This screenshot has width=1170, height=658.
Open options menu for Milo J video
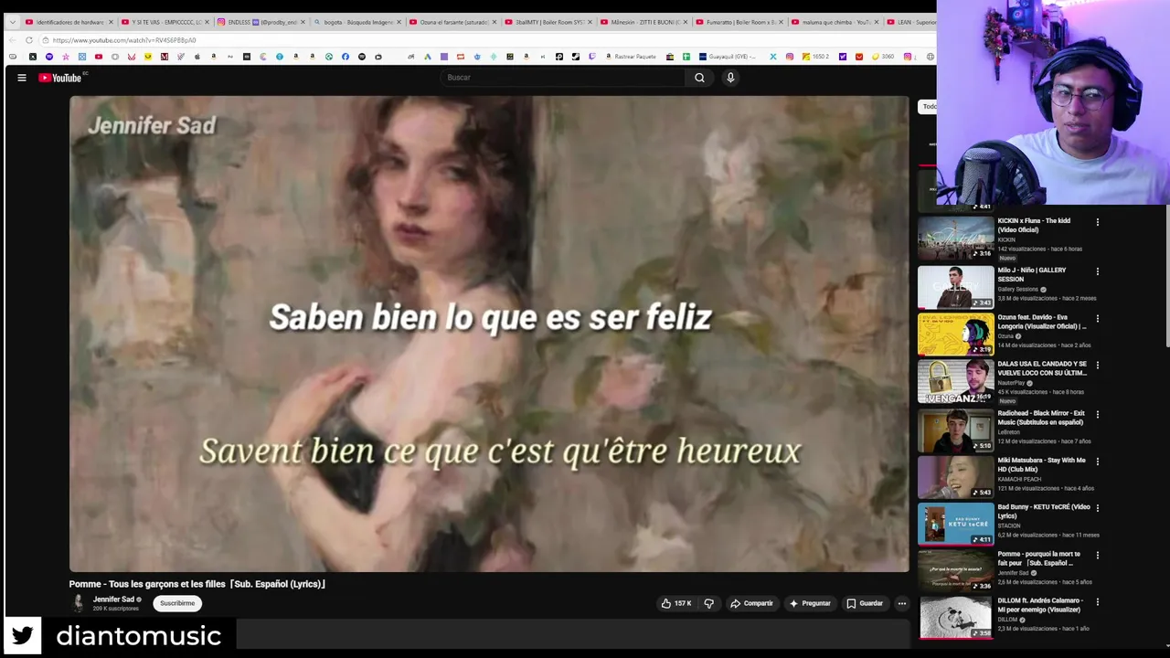pos(1098,271)
